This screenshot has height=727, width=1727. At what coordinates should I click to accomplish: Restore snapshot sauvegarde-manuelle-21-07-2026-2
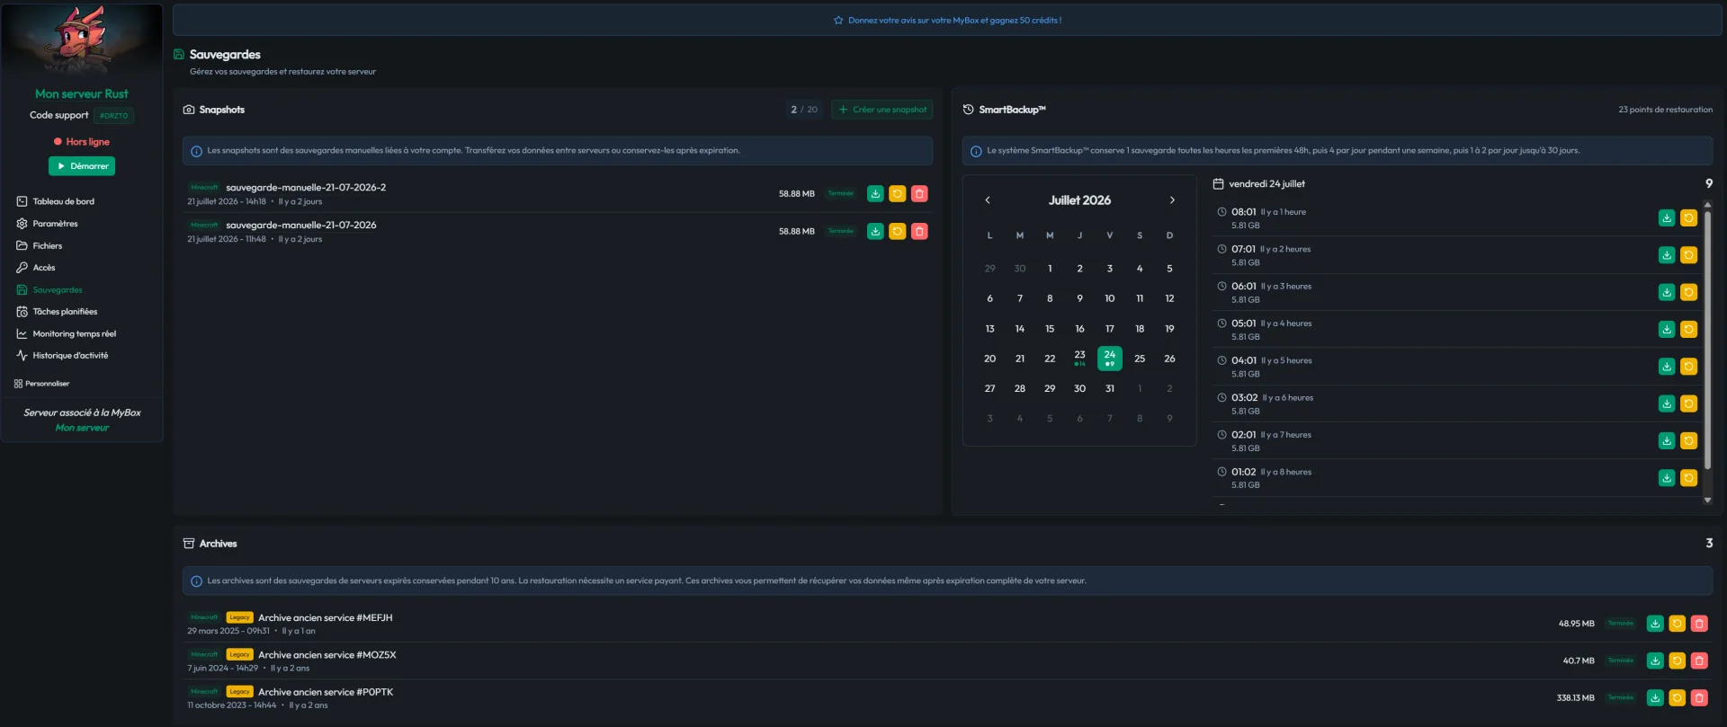tap(897, 194)
